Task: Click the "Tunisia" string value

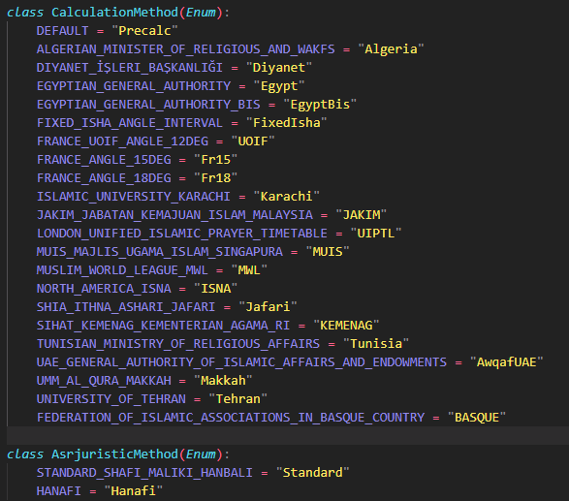Action: 376,344
